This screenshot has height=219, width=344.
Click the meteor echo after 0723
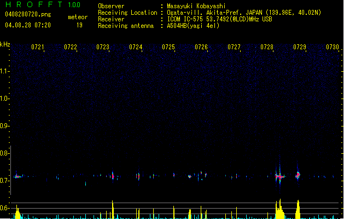(113, 176)
